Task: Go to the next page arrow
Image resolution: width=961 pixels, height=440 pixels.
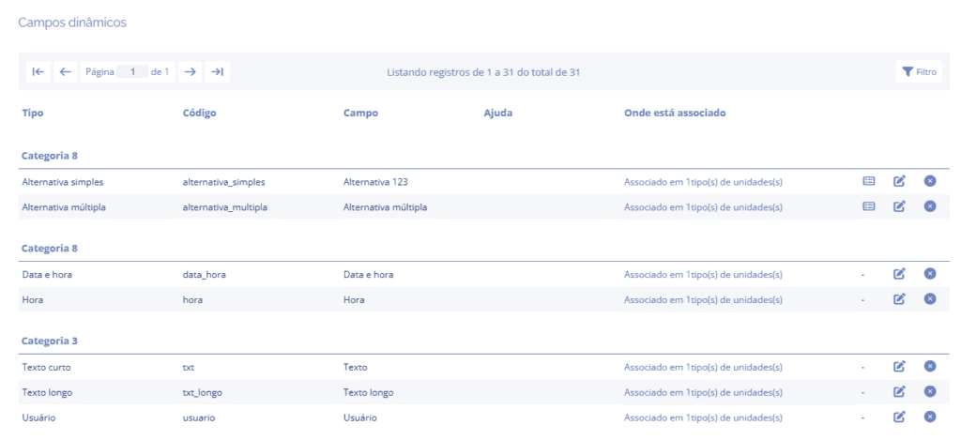Action: (190, 72)
